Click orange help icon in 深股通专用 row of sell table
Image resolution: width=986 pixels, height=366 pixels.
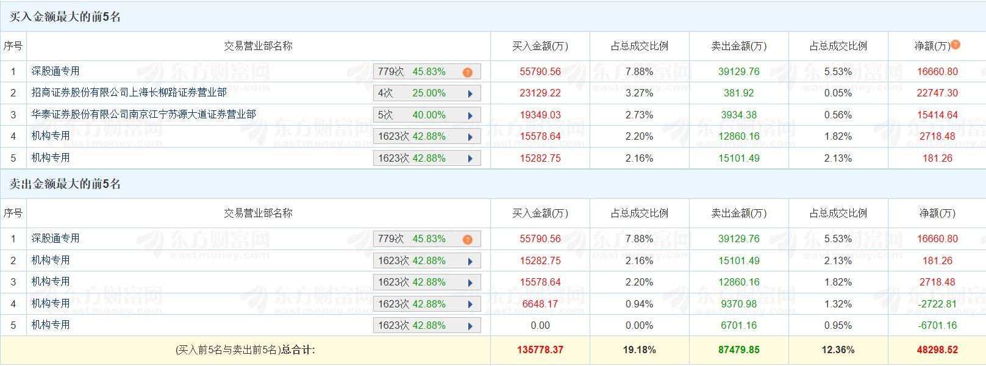[x=468, y=240]
